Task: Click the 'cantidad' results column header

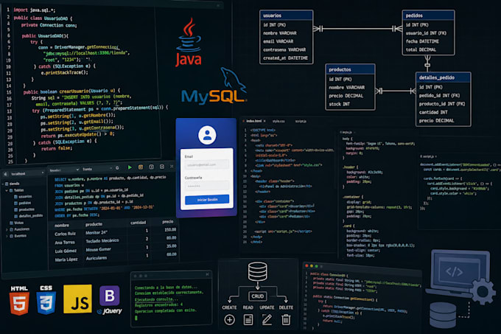Action: 138,223
